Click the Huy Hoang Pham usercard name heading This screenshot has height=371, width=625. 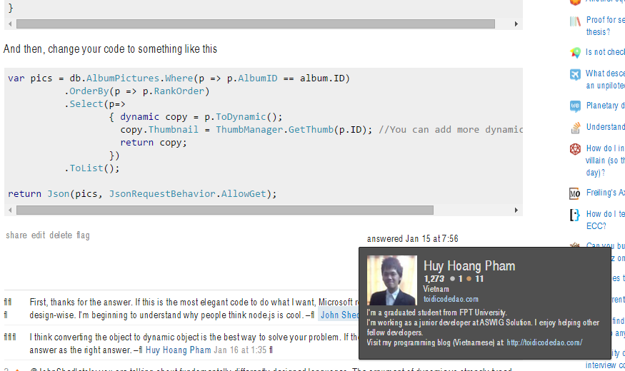coord(469,265)
